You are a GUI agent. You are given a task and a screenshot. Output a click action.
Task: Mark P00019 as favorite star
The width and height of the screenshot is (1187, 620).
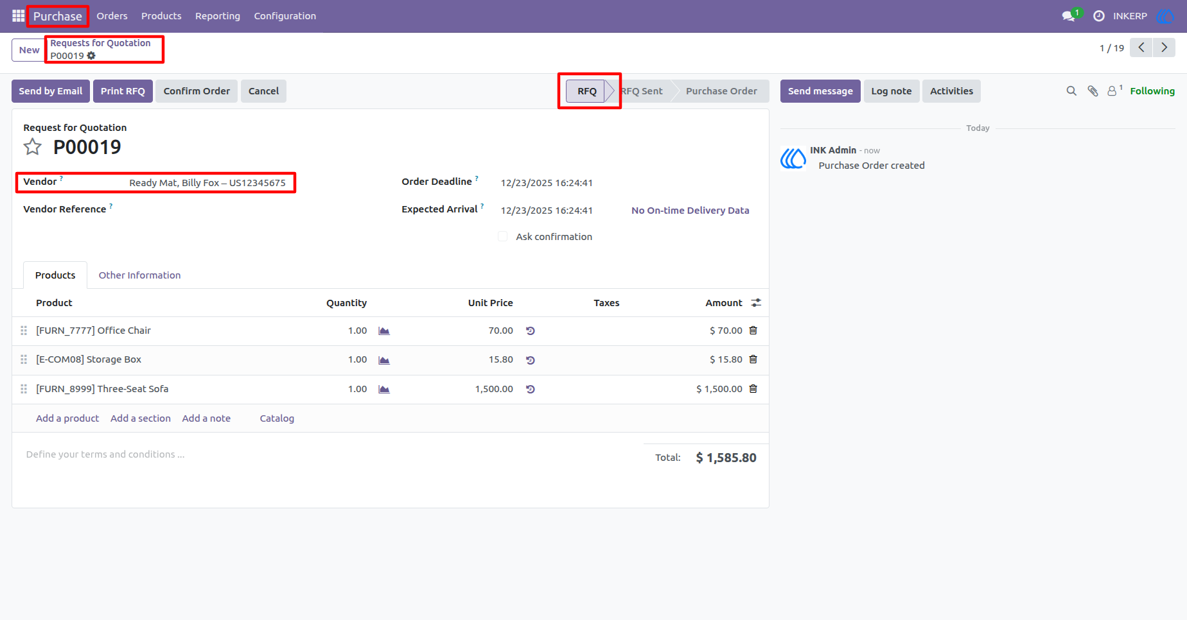[x=33, y=147]
